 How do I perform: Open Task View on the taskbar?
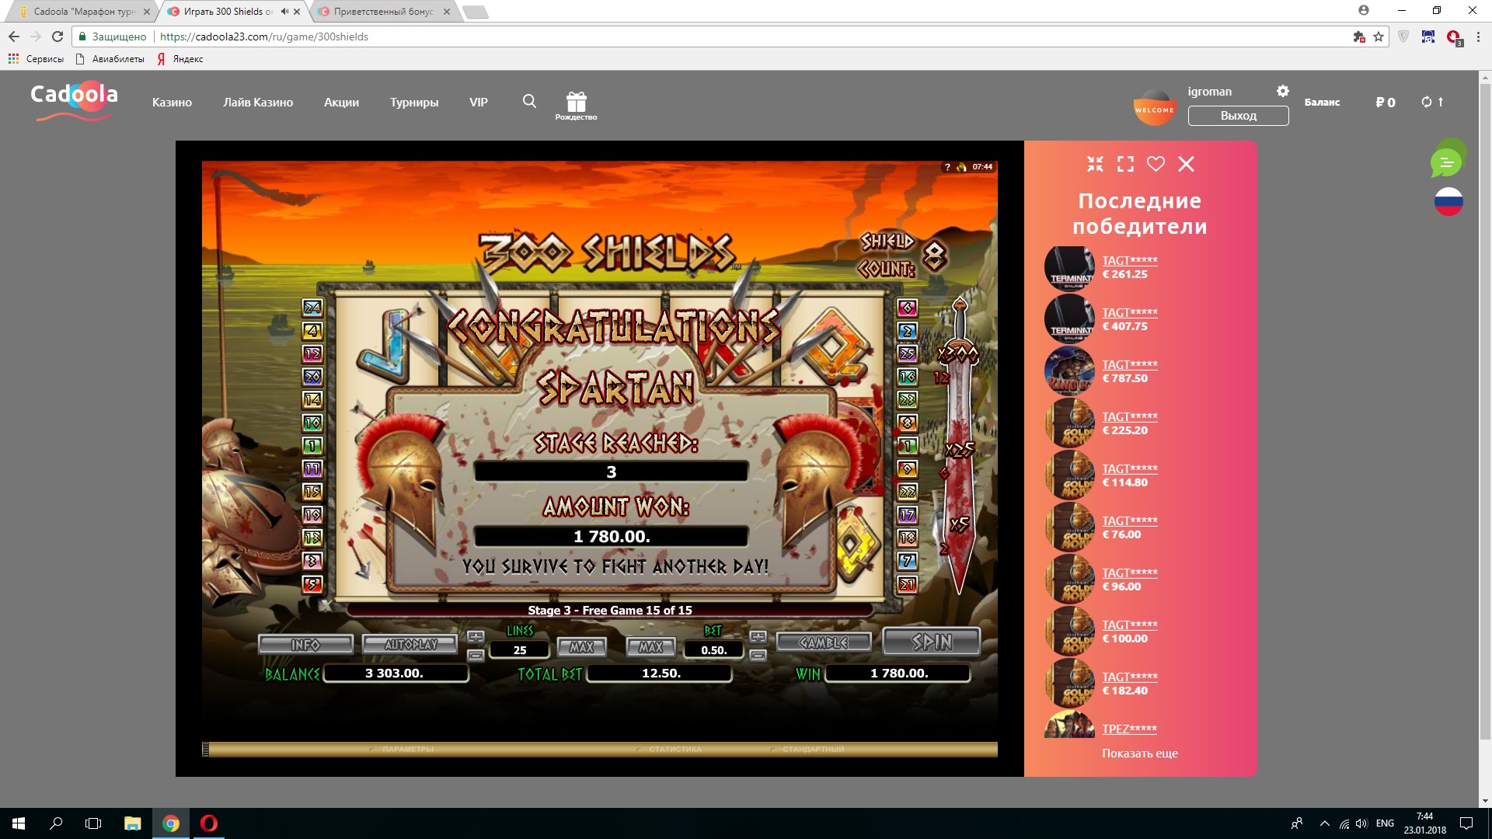(x=93, y=823)
